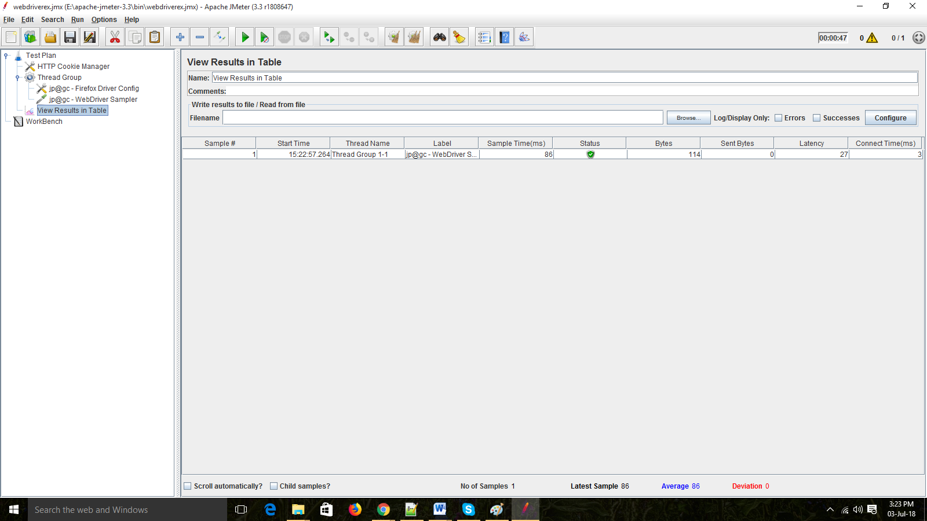
Task: Start test with no pauses icon
Action: [x=265, y=37]
